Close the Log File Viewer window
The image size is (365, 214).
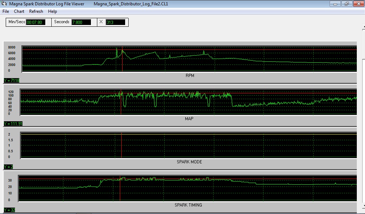coord(358,4)
